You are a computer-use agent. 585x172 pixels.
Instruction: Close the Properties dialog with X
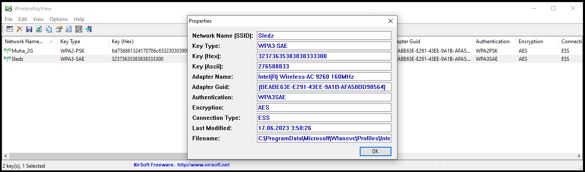tap(390, 21)
